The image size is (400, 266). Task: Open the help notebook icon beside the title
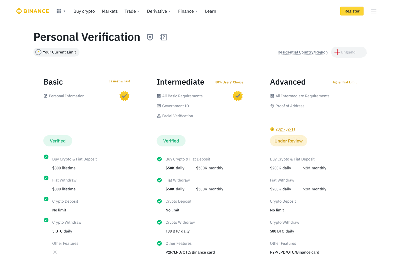coord(163,37)
